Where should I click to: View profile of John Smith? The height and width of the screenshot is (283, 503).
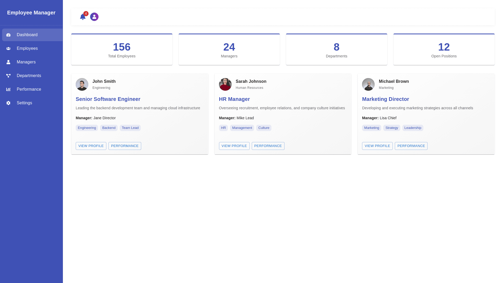pos(91,146)
